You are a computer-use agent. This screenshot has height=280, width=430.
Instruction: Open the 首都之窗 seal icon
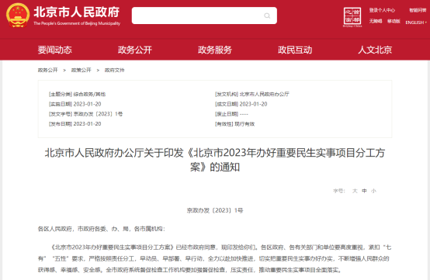pos(352,17)
